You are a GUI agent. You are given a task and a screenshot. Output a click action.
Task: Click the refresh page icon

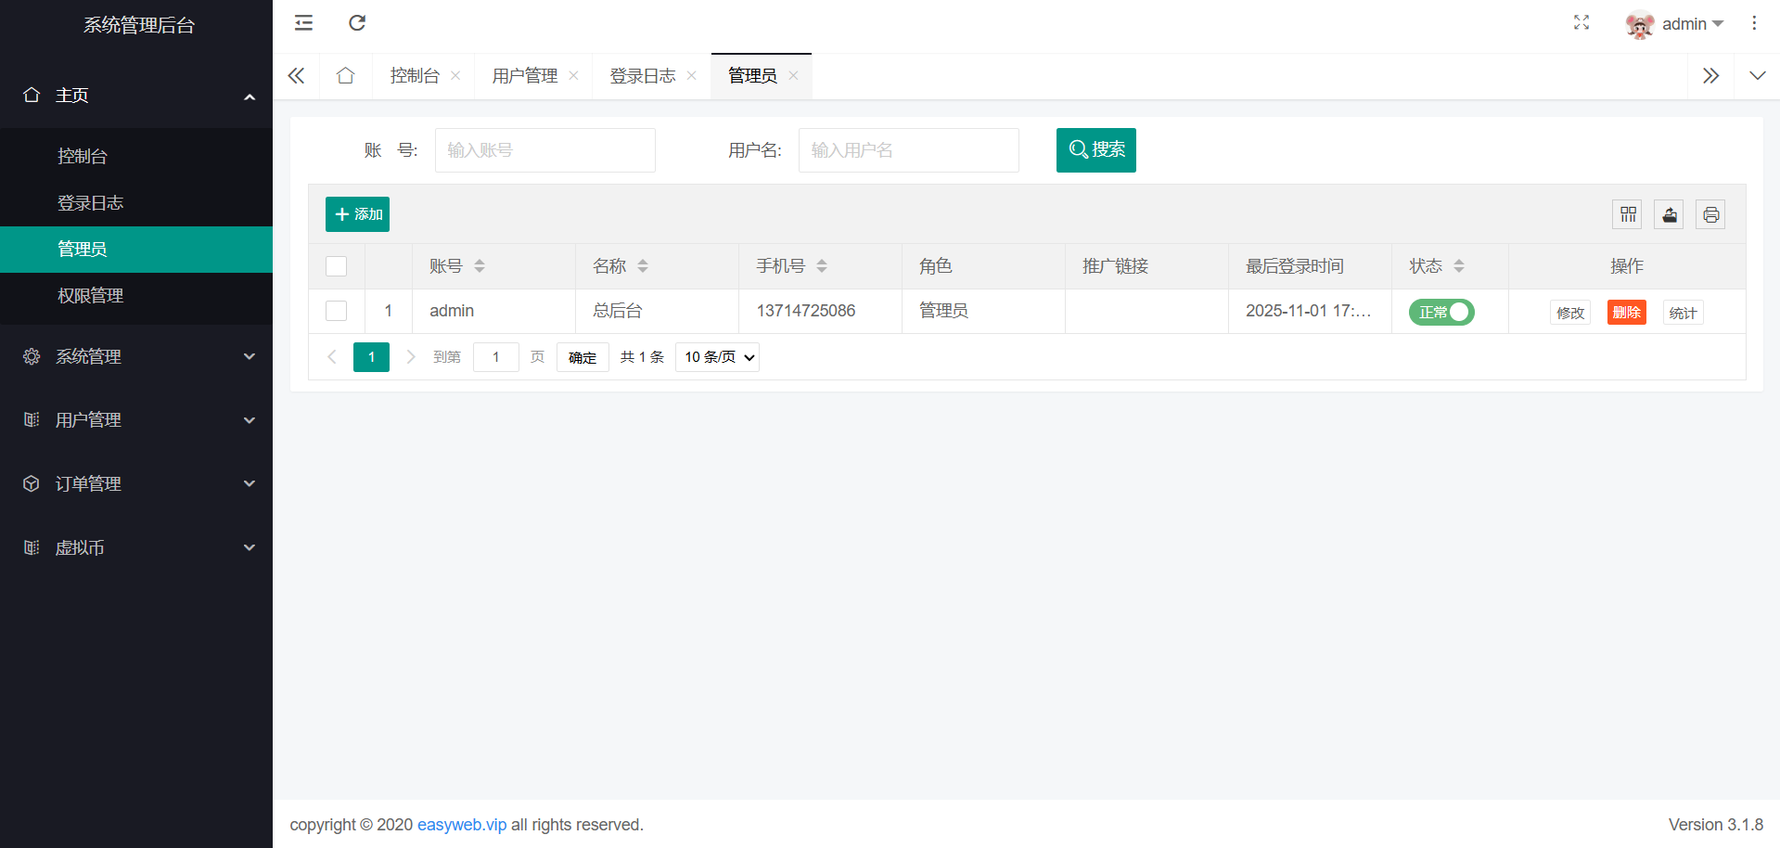click(357, 23)
